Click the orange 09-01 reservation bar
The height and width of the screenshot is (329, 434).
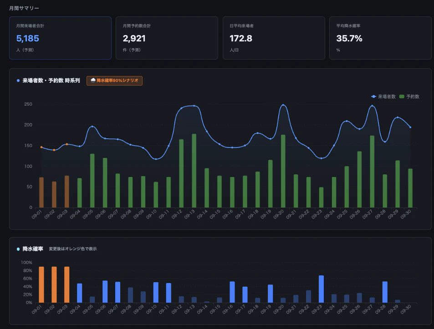point(41,192)
